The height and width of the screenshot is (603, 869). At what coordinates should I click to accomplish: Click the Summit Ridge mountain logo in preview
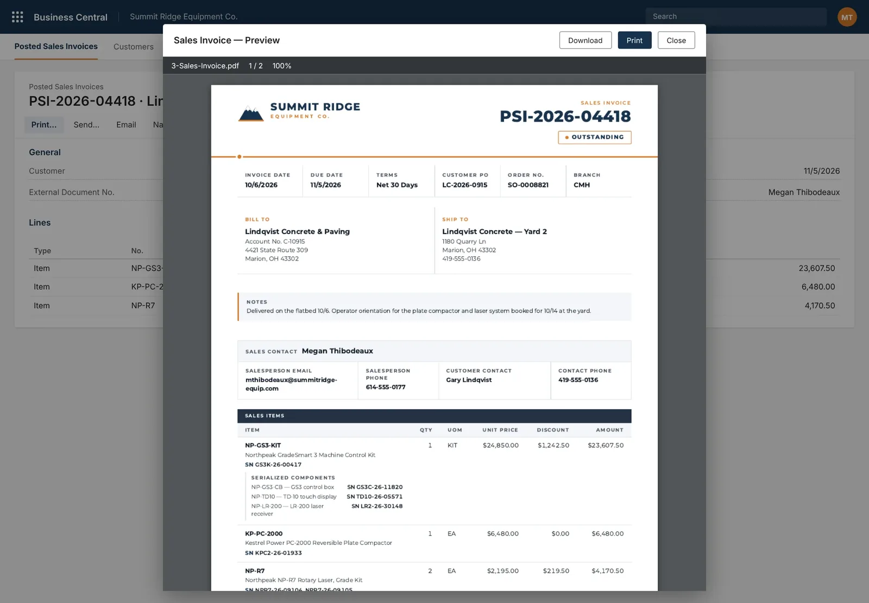pos(251,113)
